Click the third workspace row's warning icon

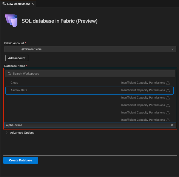(x=168, y=98)
